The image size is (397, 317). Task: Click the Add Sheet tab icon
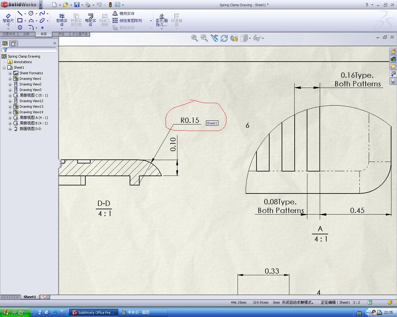point(44,297)
